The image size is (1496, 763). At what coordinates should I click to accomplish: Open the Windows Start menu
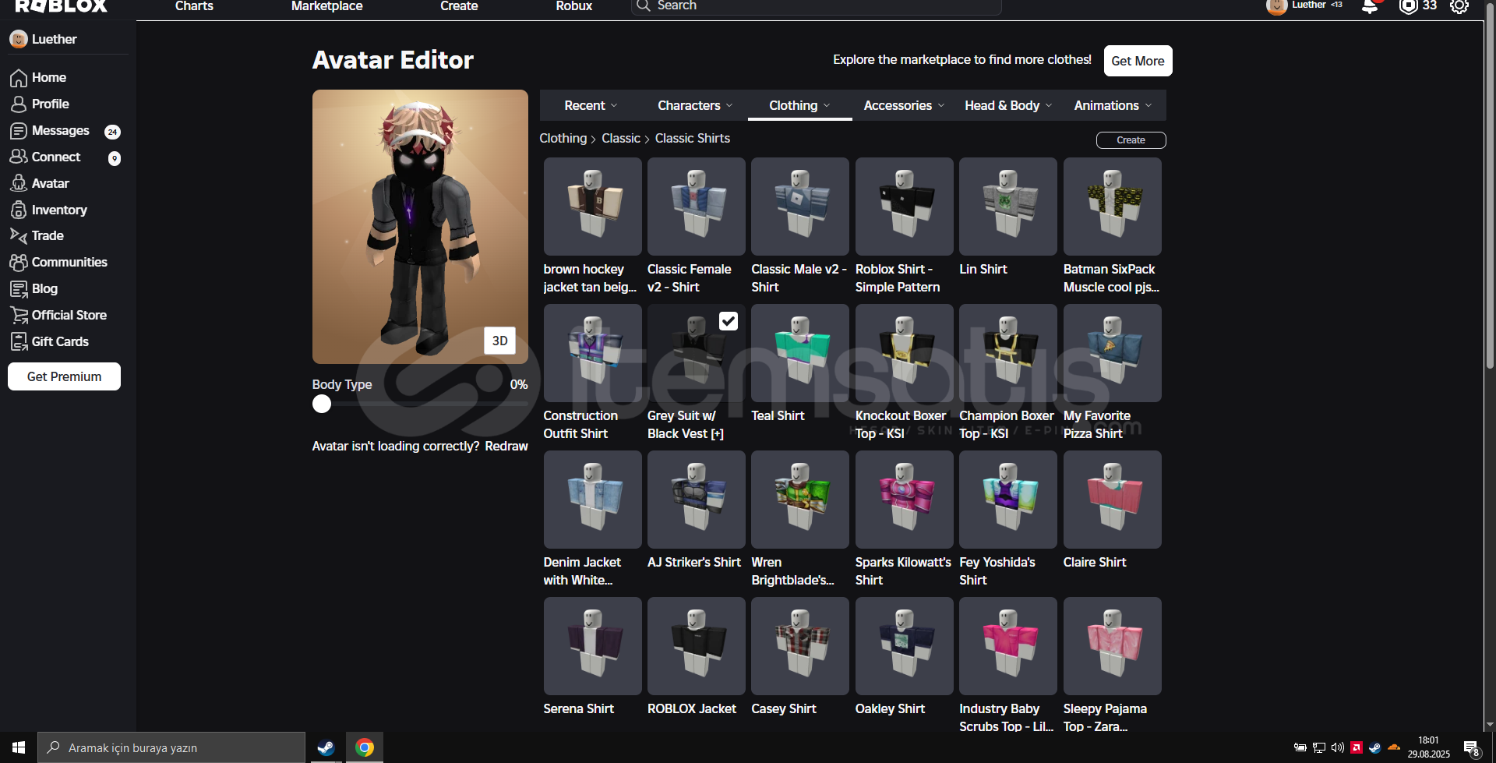pyautogui.click(x=19, y=747)
